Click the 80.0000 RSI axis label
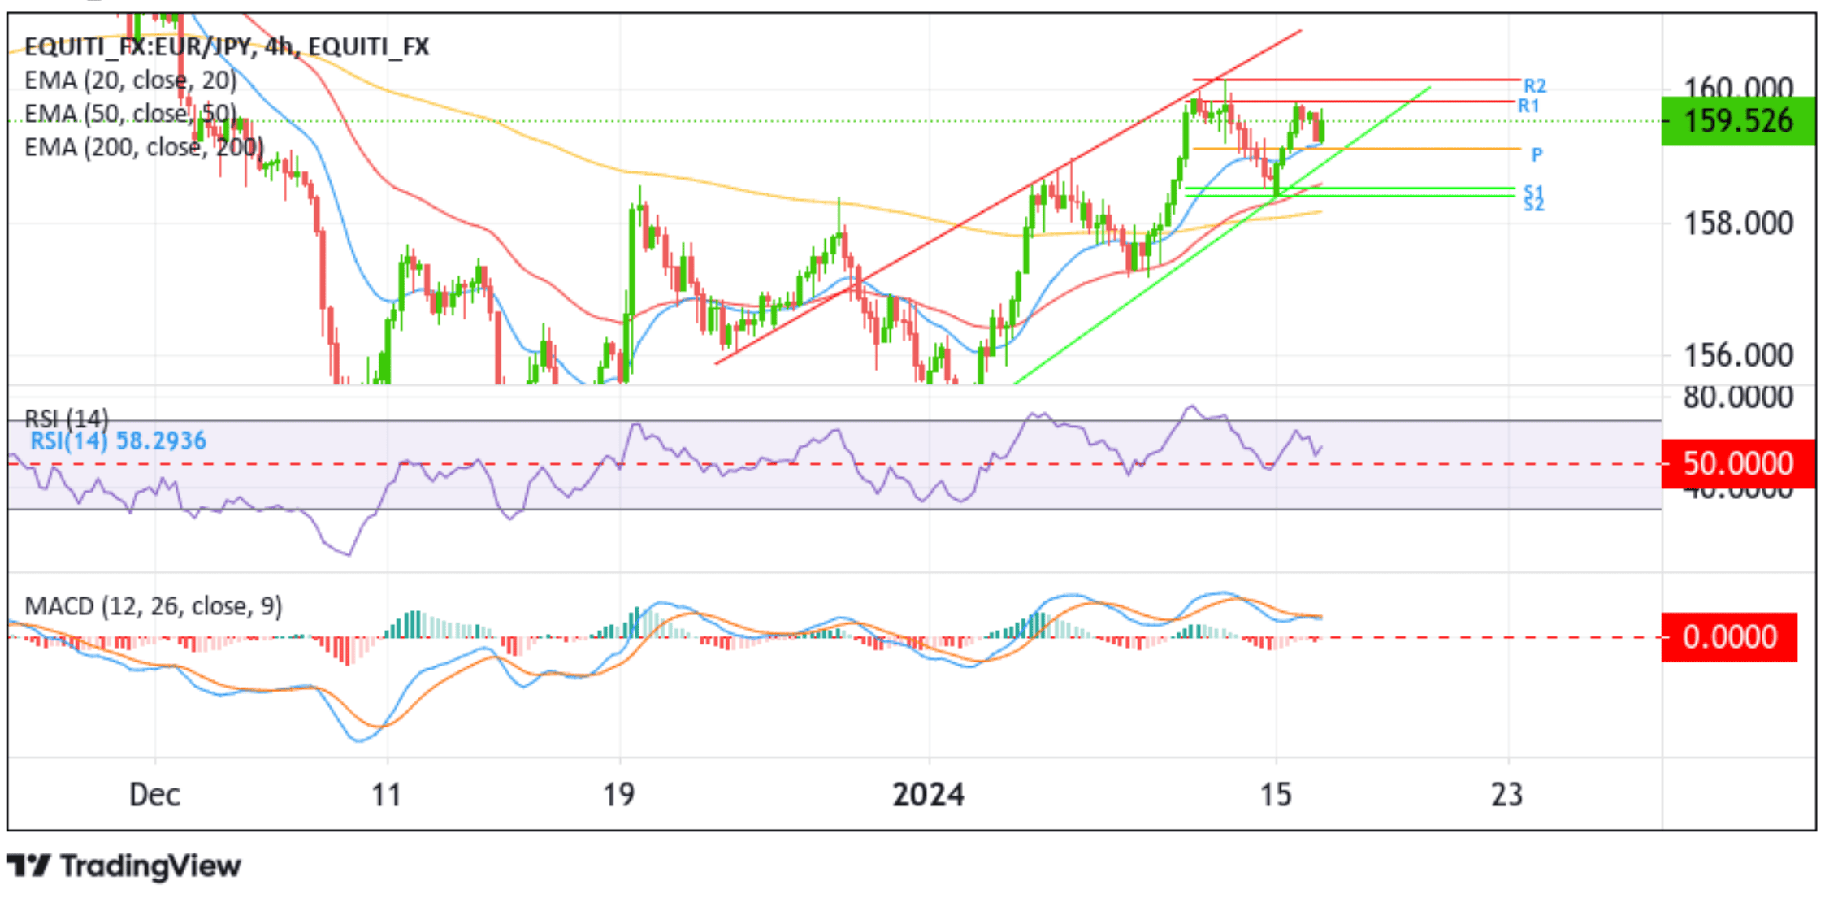Screen dimensions: 1825x907 coord(1738,397)
